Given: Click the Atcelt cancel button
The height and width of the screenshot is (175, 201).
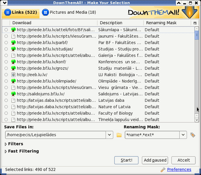Looking at the screenshot, I should pos(183,160).
